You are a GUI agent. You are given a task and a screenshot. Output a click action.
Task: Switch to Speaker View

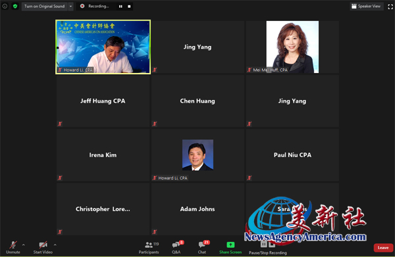(x=366, y=7)
